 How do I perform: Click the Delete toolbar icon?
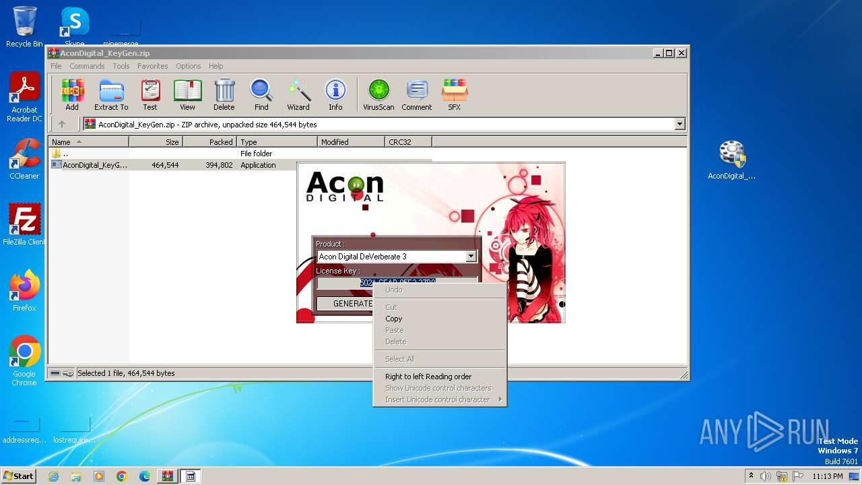(224, 95)
